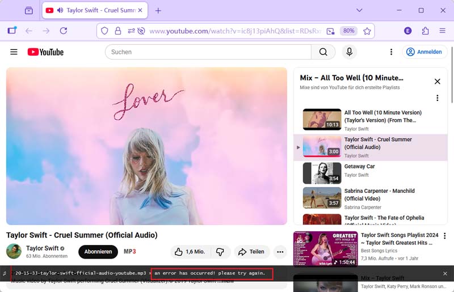The height and width of the screenshot is (292, 454).
Task: Open picture-in-picture icon in address bar
Action: coord(330,31)
